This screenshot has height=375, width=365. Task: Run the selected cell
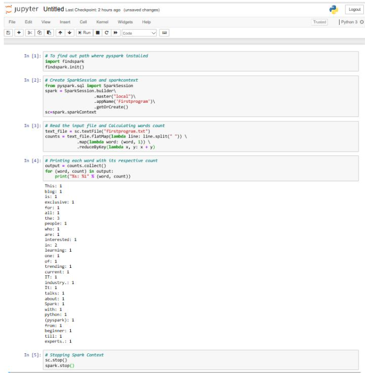[84, 33]
